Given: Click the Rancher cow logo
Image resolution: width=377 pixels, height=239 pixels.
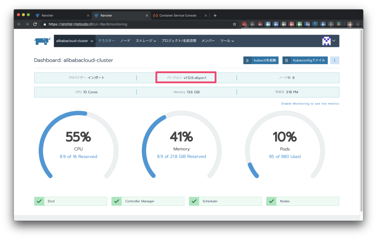Looking at the screenshot, I should (x=42, y=41).
